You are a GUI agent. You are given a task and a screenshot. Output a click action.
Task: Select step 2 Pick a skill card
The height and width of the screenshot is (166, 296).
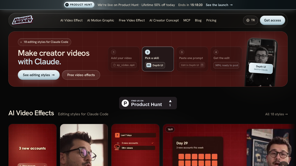pyautogui.click(x=158, y=59)
